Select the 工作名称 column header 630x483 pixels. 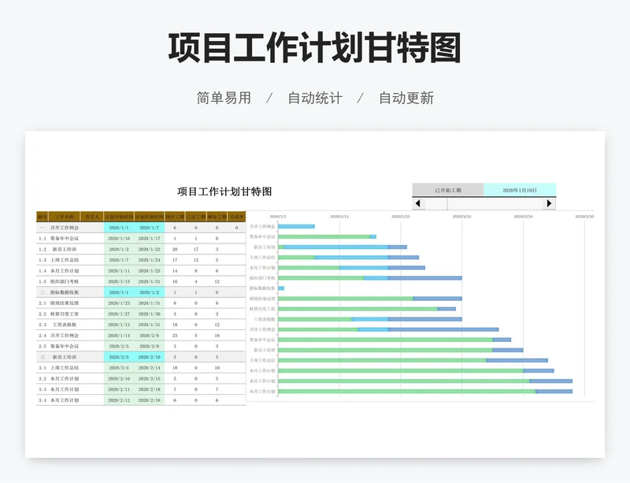click(x=65, y=217)
